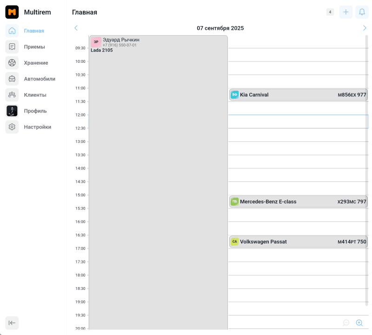Open the Kia Carnival appointment
Image resolution: width=372 pixels, height=335 pixels.
tap(298, 95)
